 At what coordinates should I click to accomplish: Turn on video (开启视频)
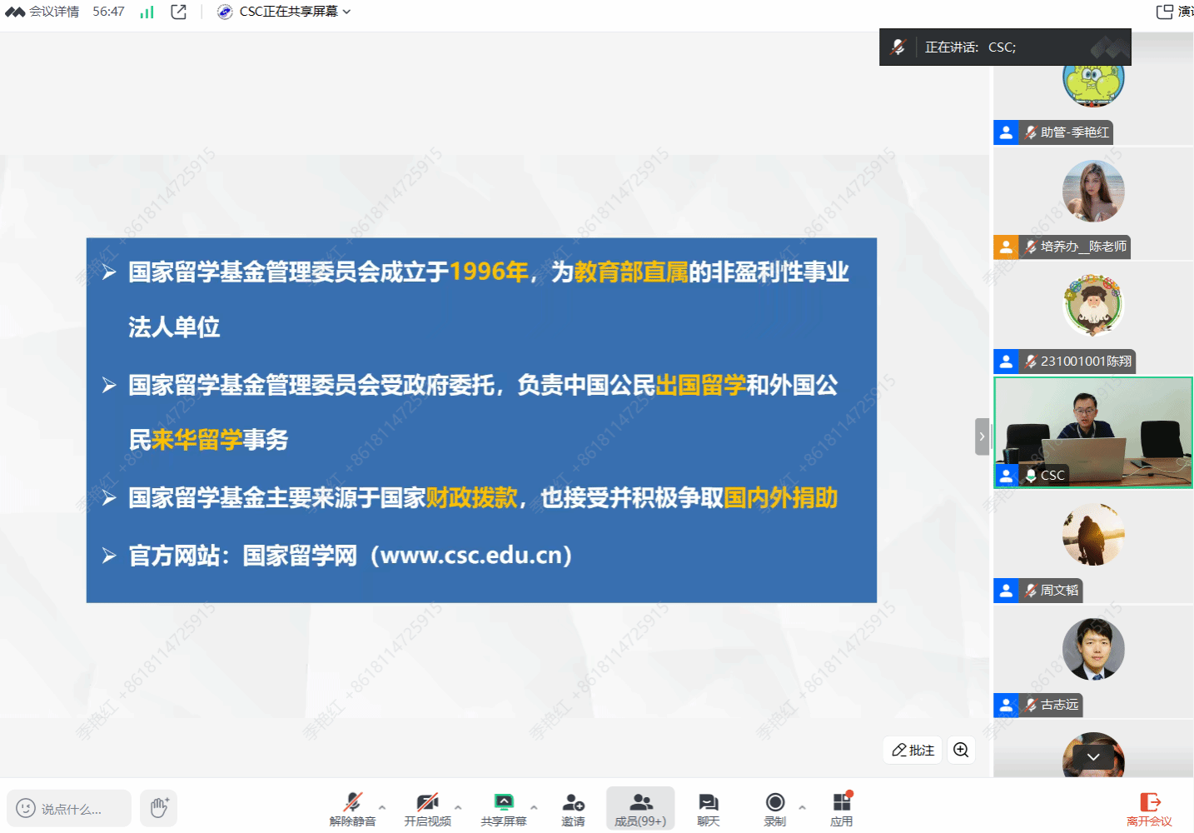(x=427, y=808)
